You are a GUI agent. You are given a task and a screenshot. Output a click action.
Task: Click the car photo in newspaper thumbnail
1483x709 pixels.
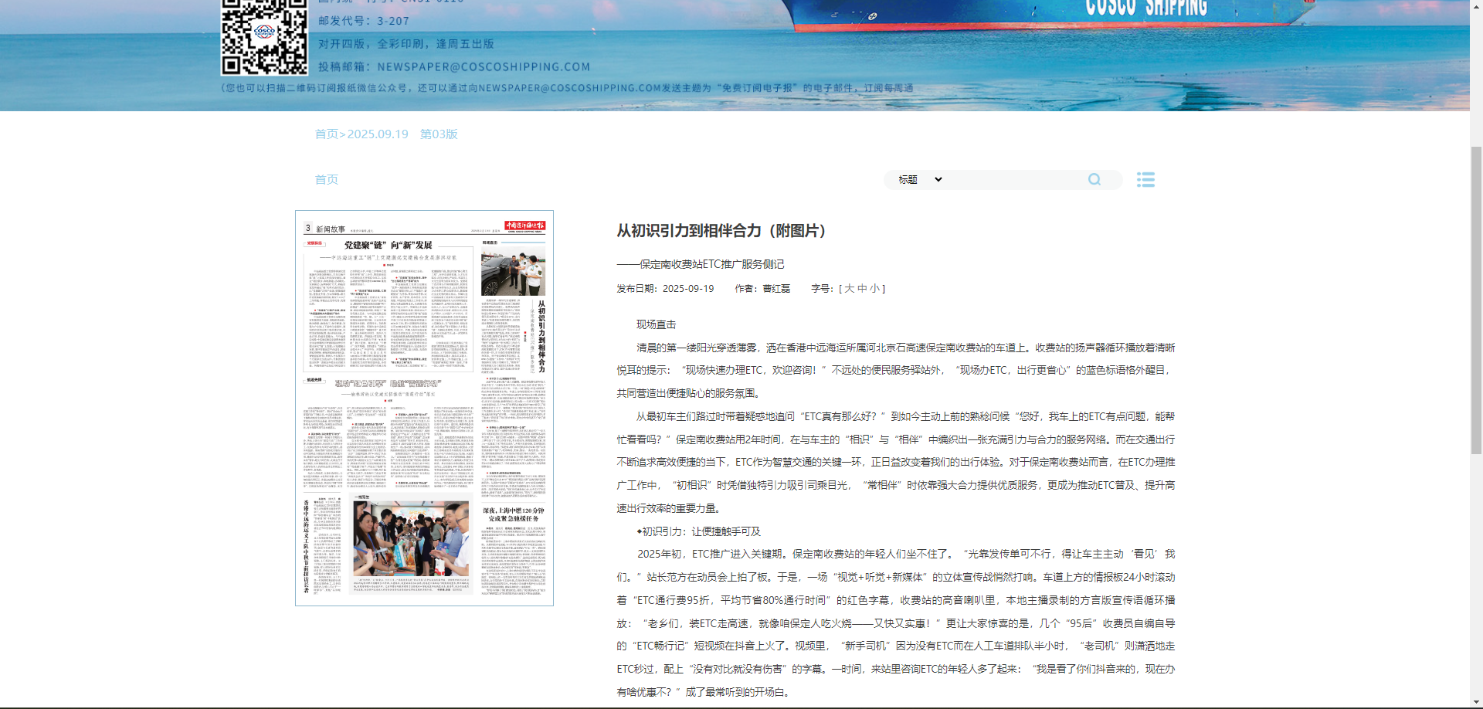[x=513, y=272]
